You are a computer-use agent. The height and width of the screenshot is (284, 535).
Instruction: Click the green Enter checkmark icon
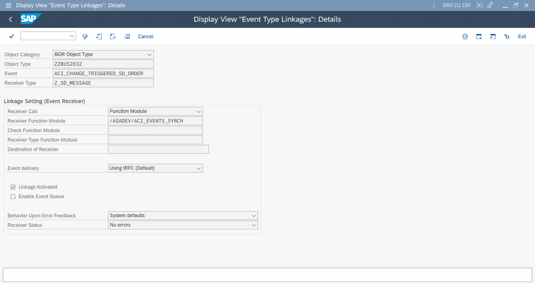[x=11, y=36]
